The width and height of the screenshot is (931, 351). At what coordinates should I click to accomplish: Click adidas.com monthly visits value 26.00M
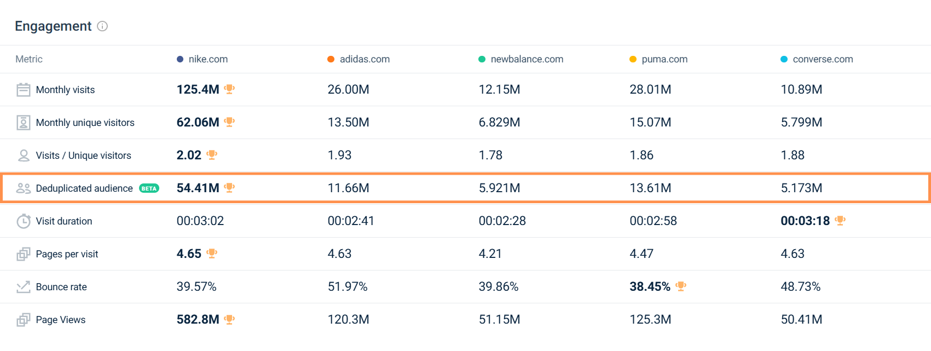click(348, 89)
